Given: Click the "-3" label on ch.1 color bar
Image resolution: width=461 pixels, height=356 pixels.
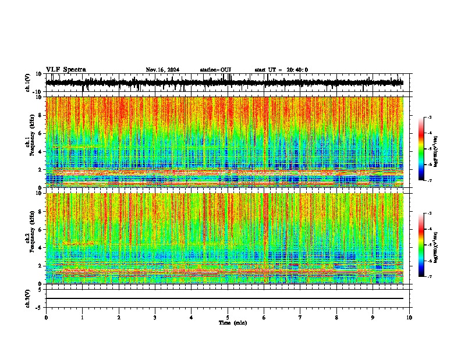Looking at the screenshot, I should tap(430, 118).
